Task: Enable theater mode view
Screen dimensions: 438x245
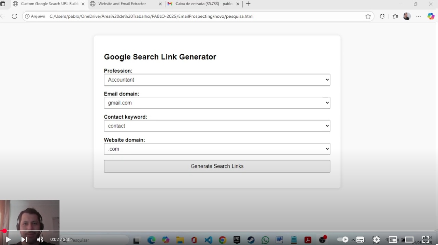Action: click(x=409, y=240)
